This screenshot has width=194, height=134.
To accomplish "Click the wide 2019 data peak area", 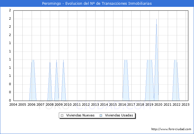I will [150, 80].
